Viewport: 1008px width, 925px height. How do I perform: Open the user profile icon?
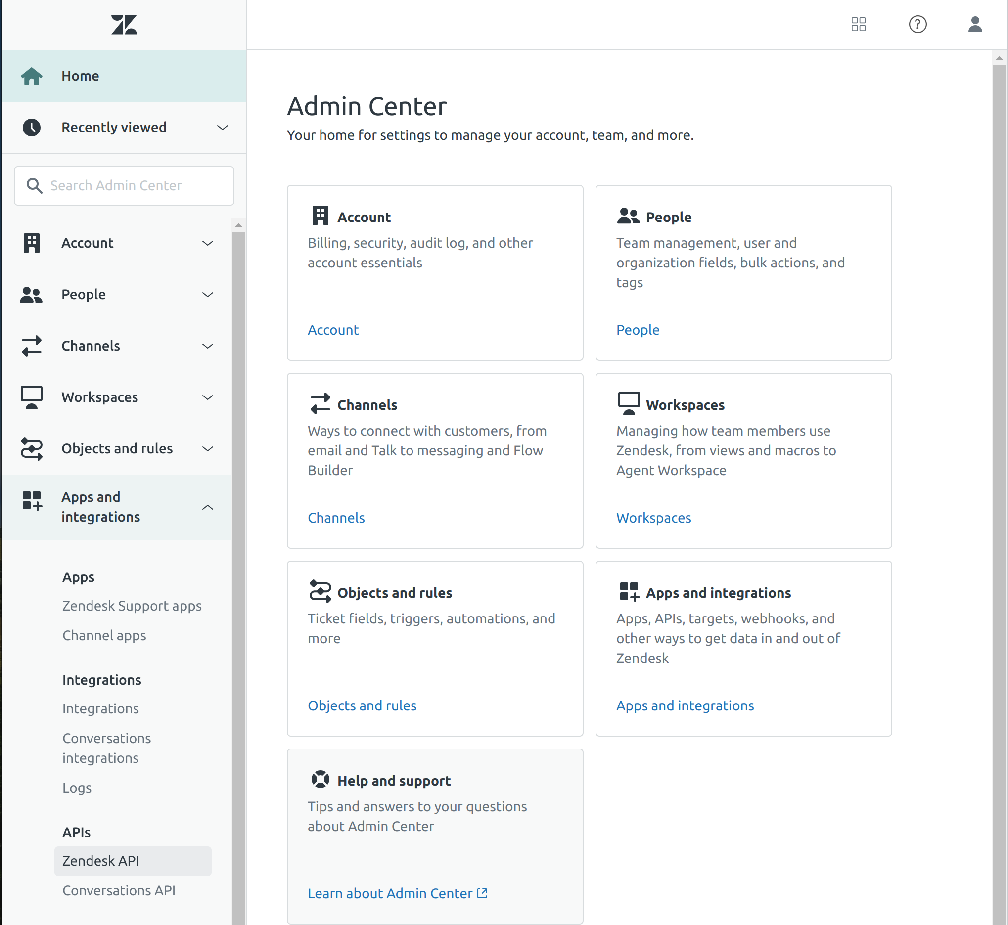point(975,25)
